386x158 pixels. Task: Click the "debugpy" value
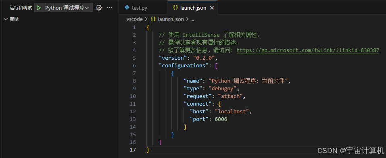coord(223,88)
